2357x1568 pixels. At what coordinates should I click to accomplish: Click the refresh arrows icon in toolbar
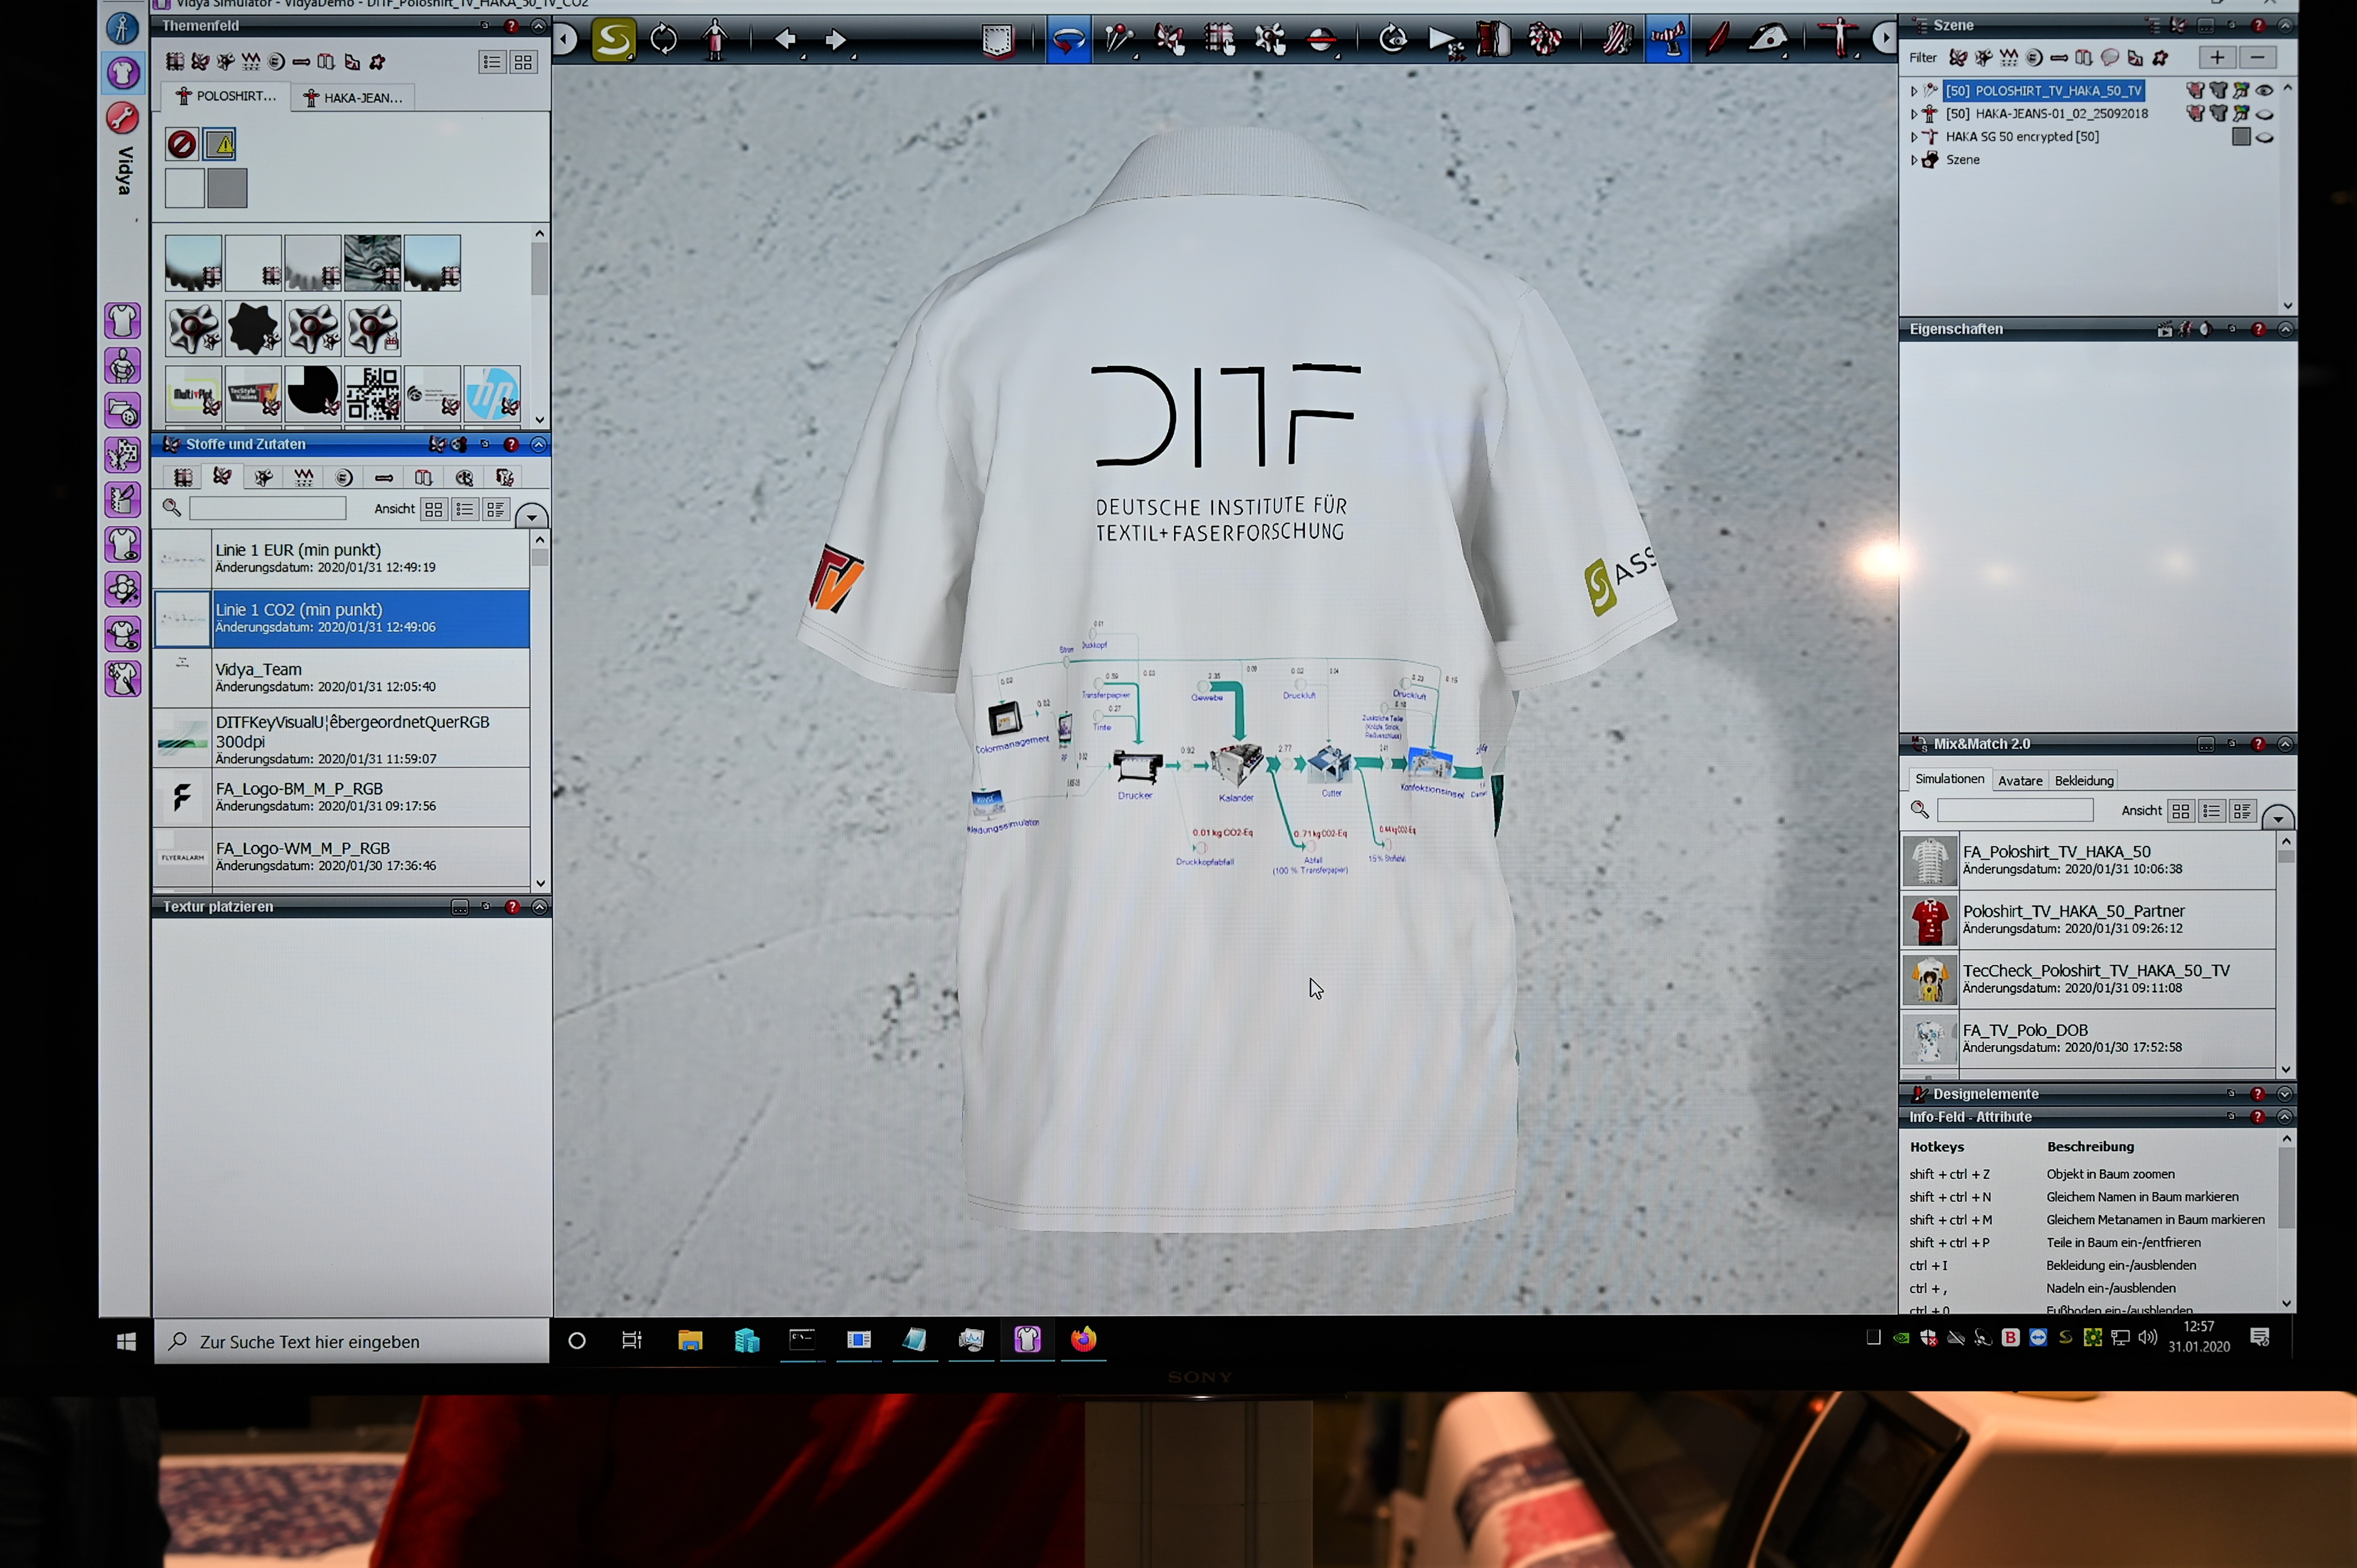(664, 40)
